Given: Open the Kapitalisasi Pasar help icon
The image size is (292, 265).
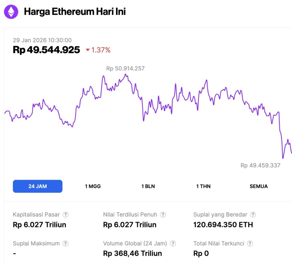Looking at the screenshot, I should pos(66,215).
